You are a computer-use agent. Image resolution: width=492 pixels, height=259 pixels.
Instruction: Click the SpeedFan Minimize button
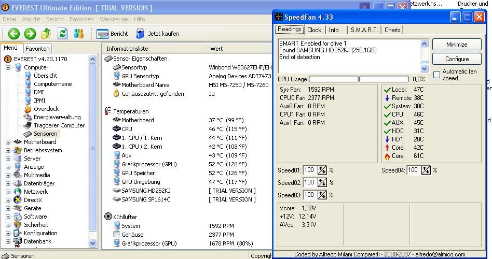pyautogui.click(x=457, y=45)
